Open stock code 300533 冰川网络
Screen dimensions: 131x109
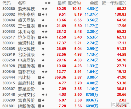coord(9,32)
